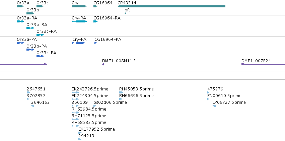285x141 pixels.
Task: Select the 2646162 reverse EST glyph
Action: pos(33,106)
